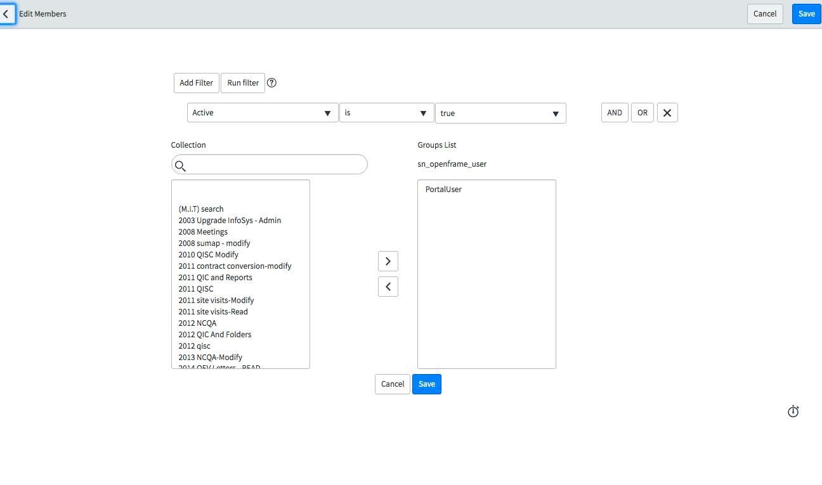Move selection right into Groups List

coord(388,261)
